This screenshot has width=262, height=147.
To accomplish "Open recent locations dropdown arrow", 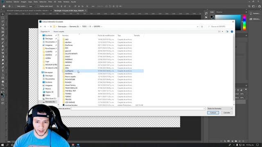I will pyautogui.click(x=48, y=27).
